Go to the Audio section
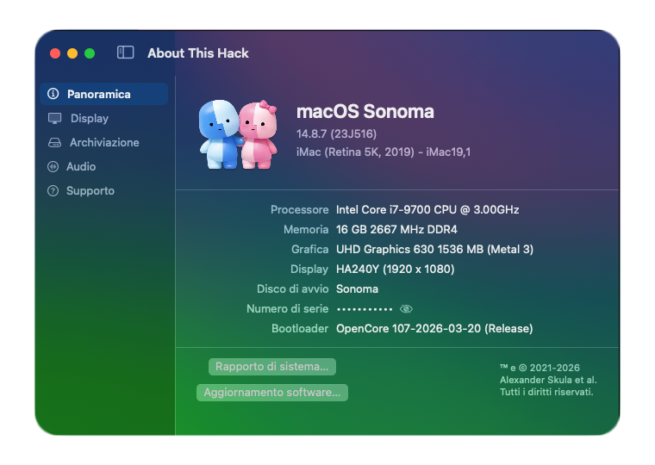This screenshot has width=655, height=465. click(x=81, y=166)
